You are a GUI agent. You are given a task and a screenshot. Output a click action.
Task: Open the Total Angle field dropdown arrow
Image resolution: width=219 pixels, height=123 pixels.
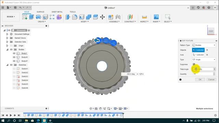(x=215, y=69)
